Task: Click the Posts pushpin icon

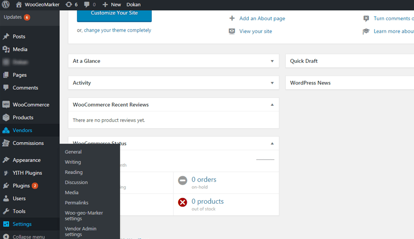Action: (6, 36)
